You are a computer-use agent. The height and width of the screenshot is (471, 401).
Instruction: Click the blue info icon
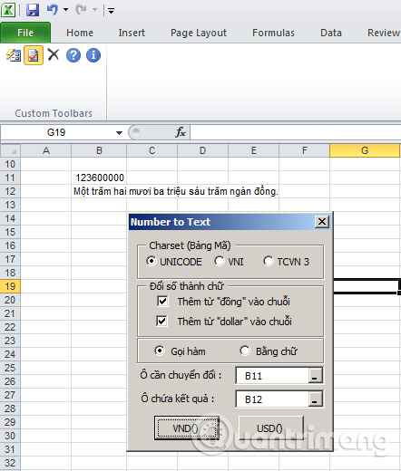(x=93, y=55)
